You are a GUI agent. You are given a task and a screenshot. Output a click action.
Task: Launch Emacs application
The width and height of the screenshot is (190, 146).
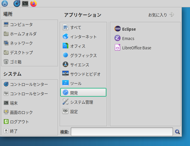[124, 38]
